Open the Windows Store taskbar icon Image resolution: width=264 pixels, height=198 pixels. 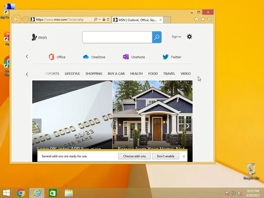tap(53, 193)
